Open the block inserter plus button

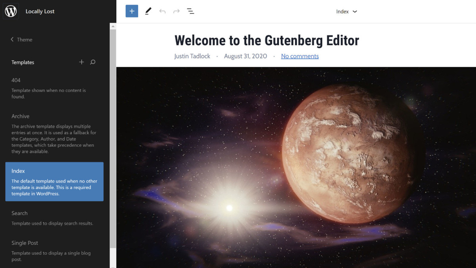pyautogui.click(x=132, y=11)
